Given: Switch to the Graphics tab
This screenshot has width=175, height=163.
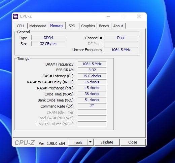Looking at the screenshot, I should pyautogui.click(x=88, y=26).
